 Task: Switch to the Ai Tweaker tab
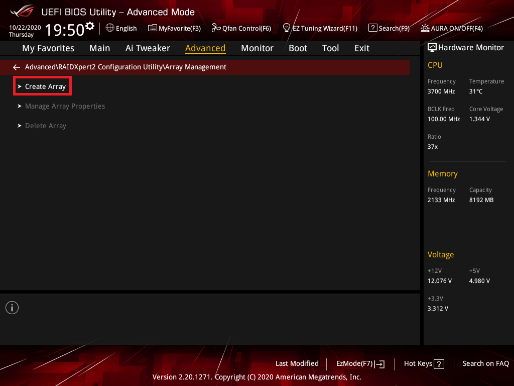pos(148,48)
